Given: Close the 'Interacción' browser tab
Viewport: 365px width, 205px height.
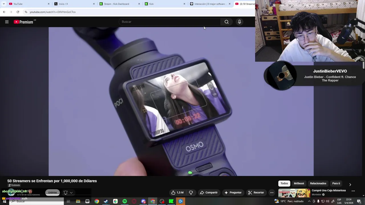Looking at the screenshot, I should point(230,4).
